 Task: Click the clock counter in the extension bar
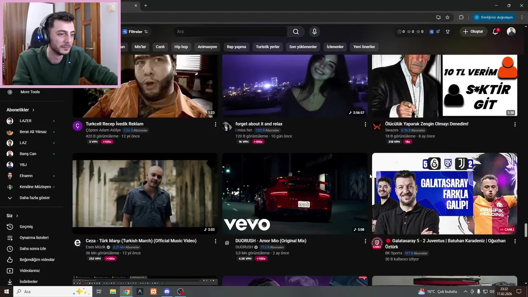pyautogui.click(x=401, y=32)
